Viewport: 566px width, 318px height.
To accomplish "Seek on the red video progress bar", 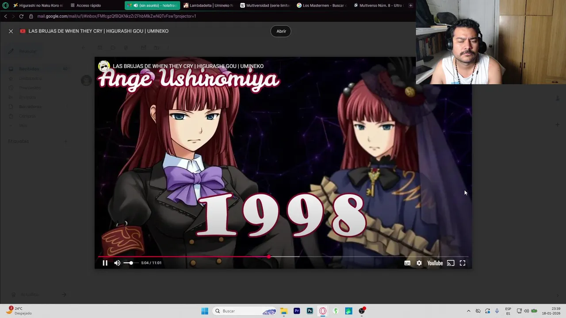I will point(283,257).
